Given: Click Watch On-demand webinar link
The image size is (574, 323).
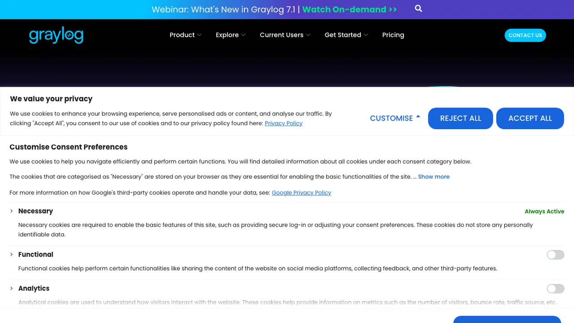Looking at the screenshot, I should point(350,9).
